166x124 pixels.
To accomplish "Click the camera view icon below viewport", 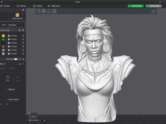I will coord(45,120).
